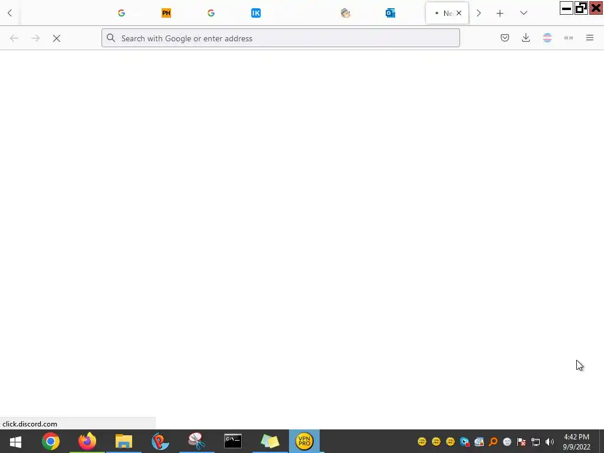Click the tray icon with a small lock badge
This screenshot has width=604, height=453.
[x=479, y=442]
